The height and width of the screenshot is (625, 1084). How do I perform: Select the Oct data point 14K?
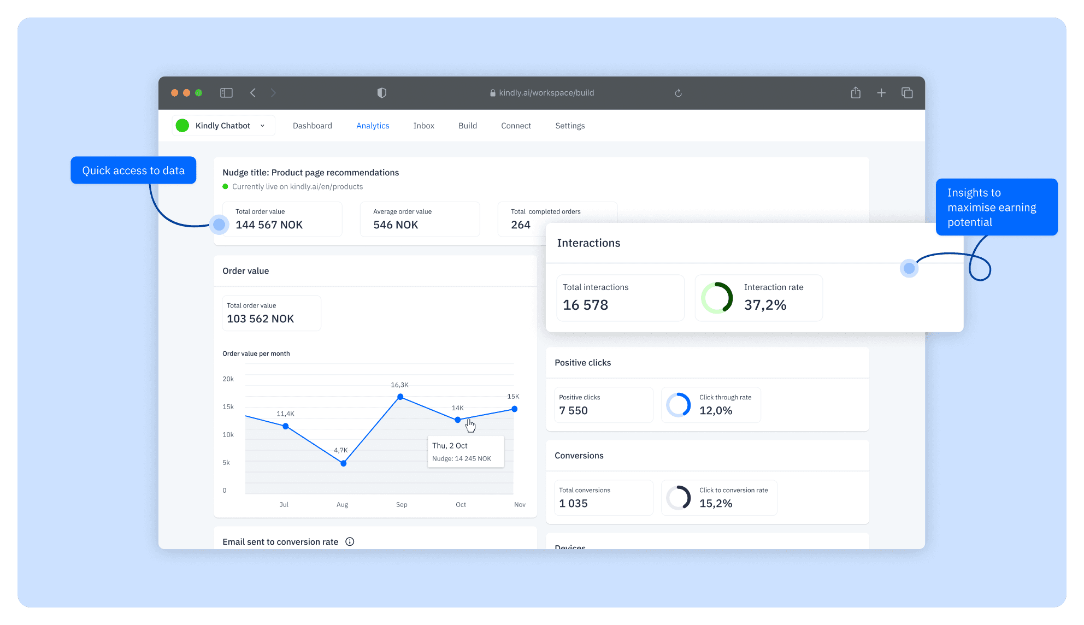(x=458, y=420)
